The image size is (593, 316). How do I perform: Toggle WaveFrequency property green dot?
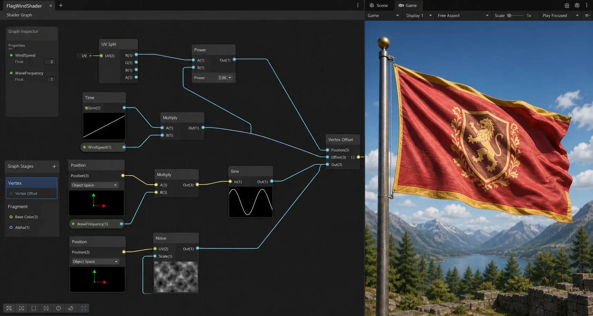[x=11, y=73]
